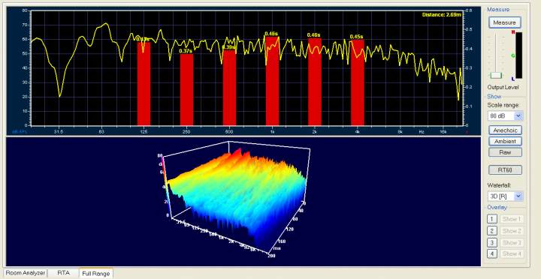Click the Show 3 overlay button
Image resolution: width=541 pixels, height=279 pixels.
(x=512, y=242)
